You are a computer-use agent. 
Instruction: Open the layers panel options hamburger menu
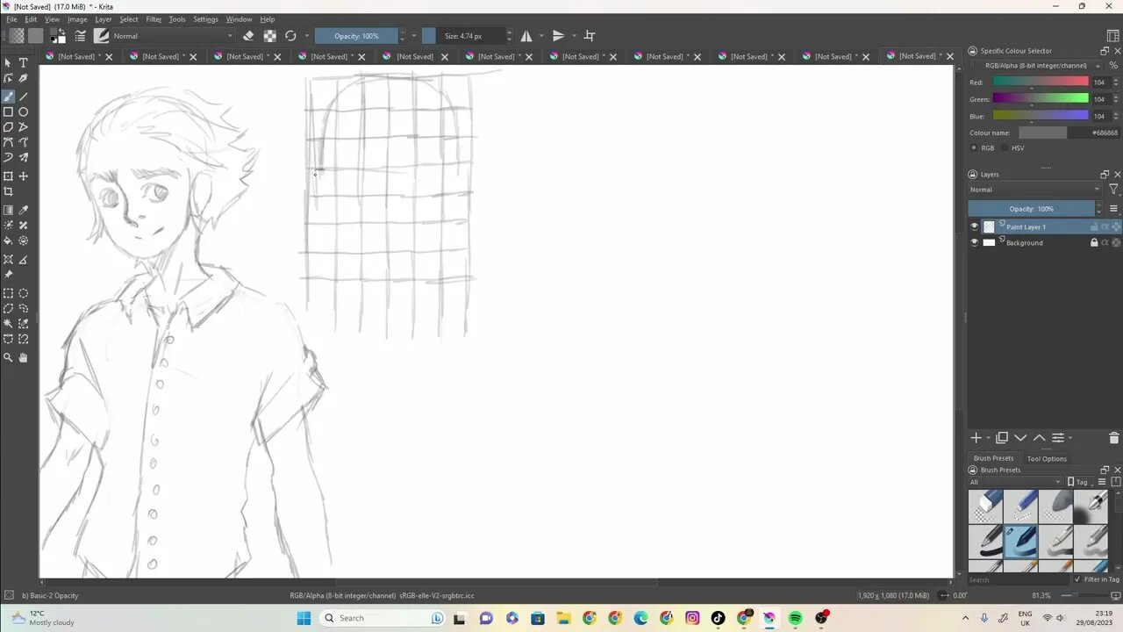point(1113,209)
